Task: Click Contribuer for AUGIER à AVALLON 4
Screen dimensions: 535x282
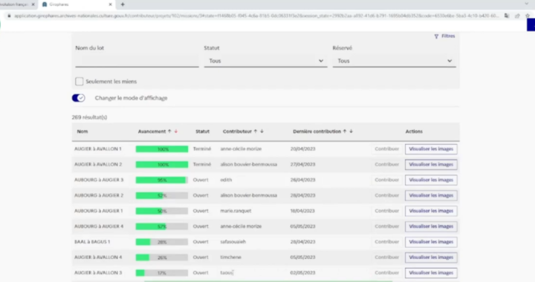Action: pyautogui.click(x=386, y=257)
